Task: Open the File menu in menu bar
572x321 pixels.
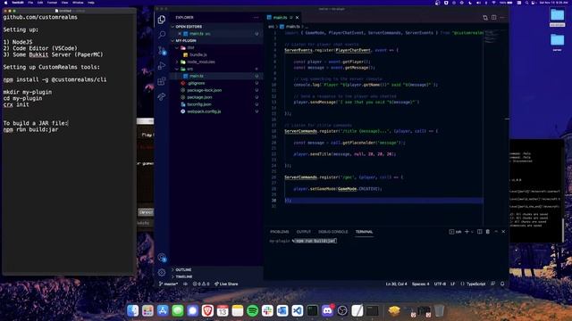Action: (x=30, y=3)
